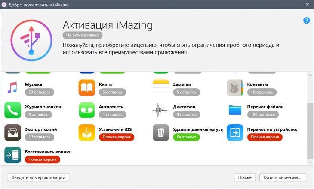
Task: Choose the 'Позже' button
Action: [245, 177]
